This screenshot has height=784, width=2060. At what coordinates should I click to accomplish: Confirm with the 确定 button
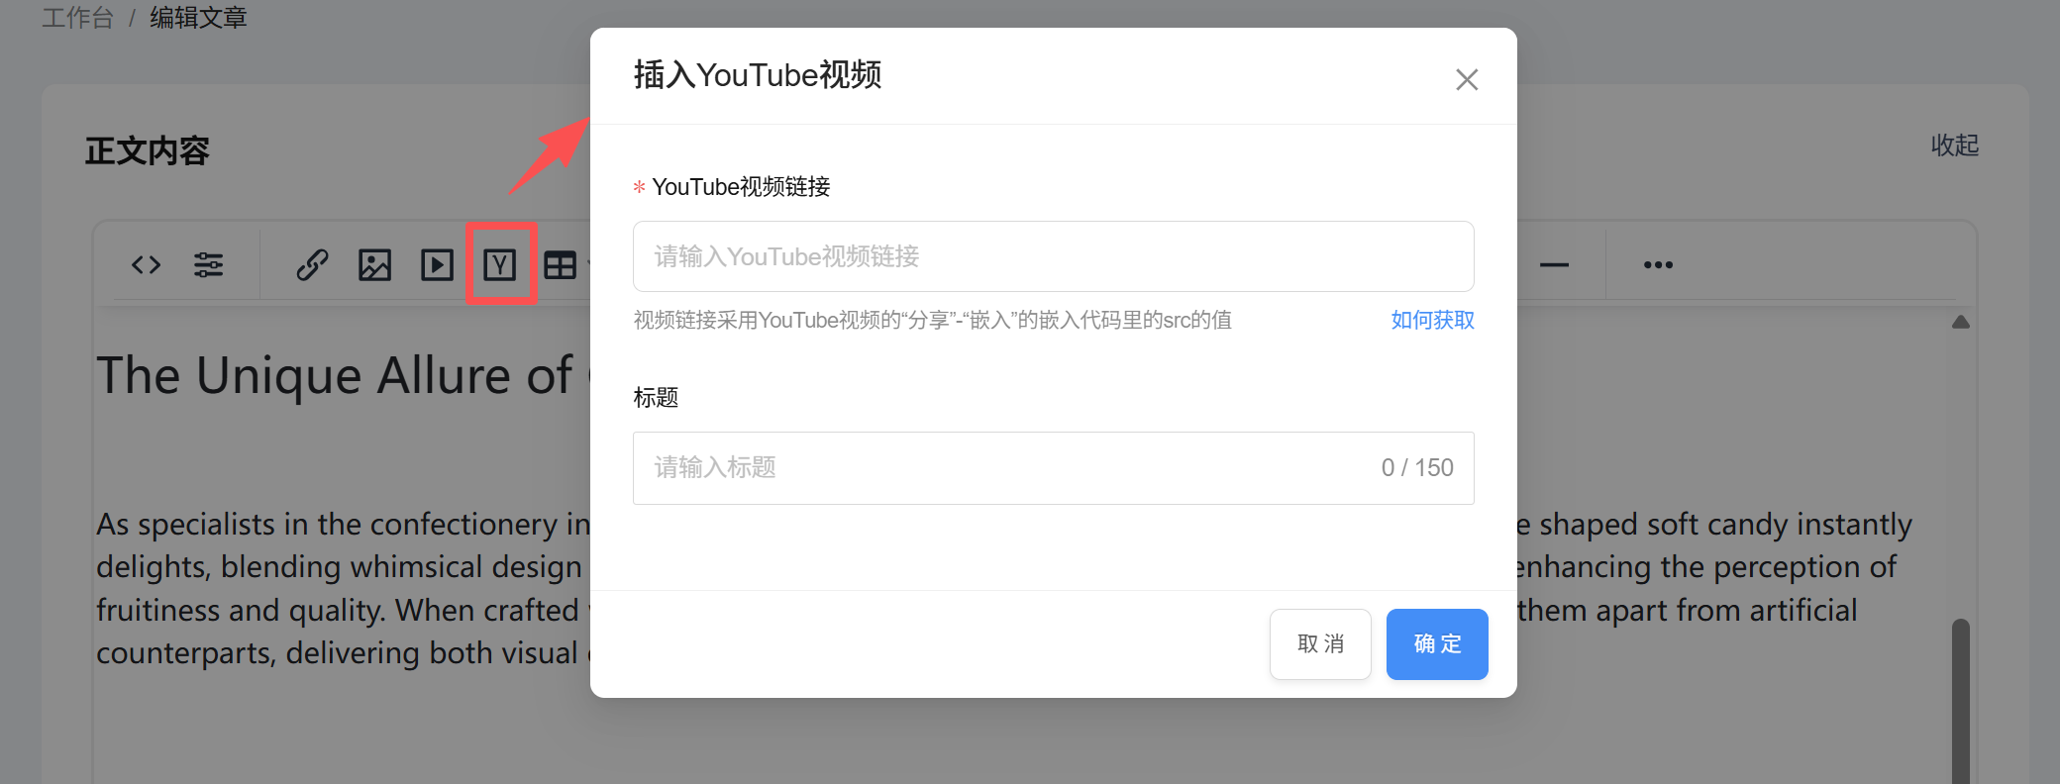tap(1437, 644)
